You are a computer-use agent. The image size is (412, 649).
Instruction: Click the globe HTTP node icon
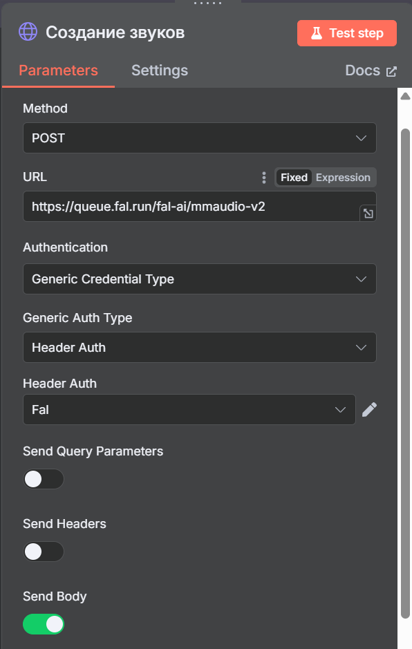(x=28, y=32)
